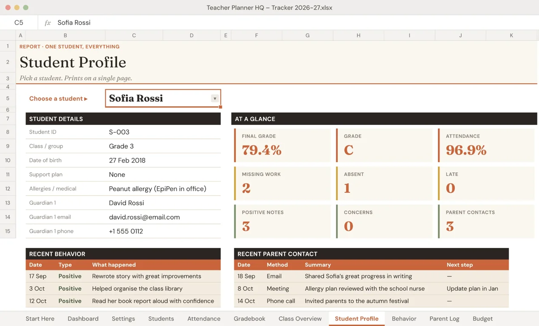This screenshot has width=539, height=326.
Task: Select column K header
Action: [511, 35]
